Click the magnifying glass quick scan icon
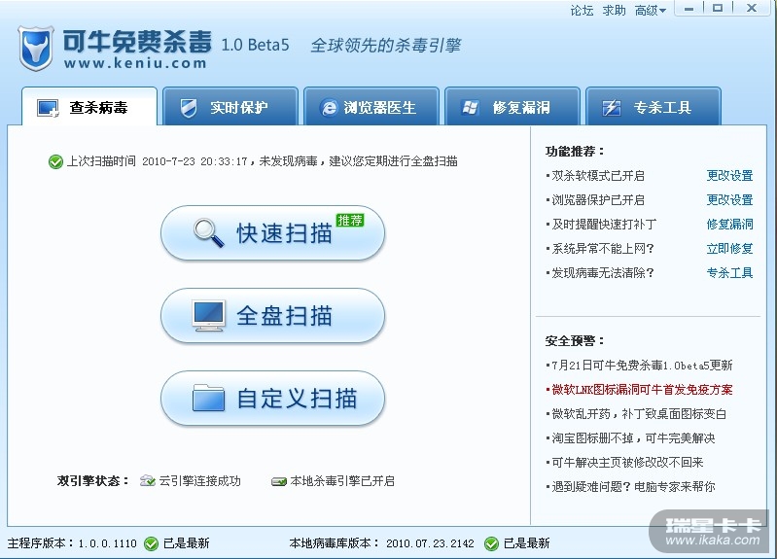Viewport: 777px width, 559px height. tap(209, 233)
